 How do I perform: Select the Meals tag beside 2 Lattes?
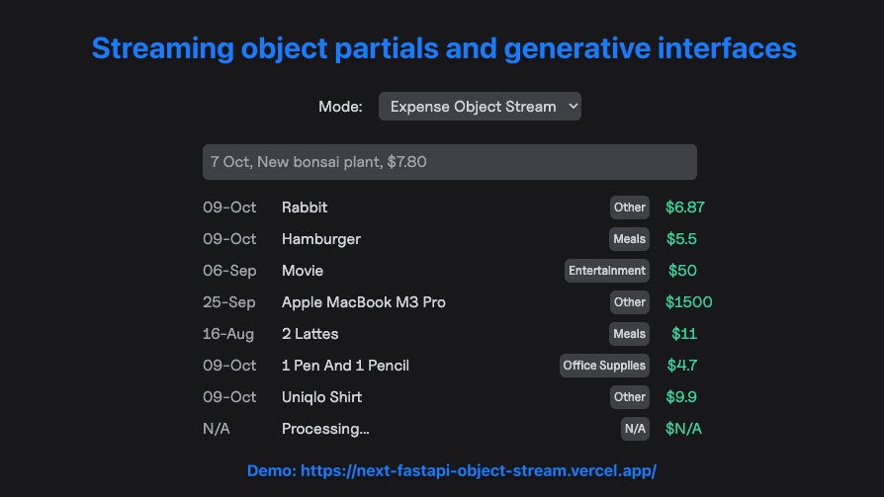(629, 334)
